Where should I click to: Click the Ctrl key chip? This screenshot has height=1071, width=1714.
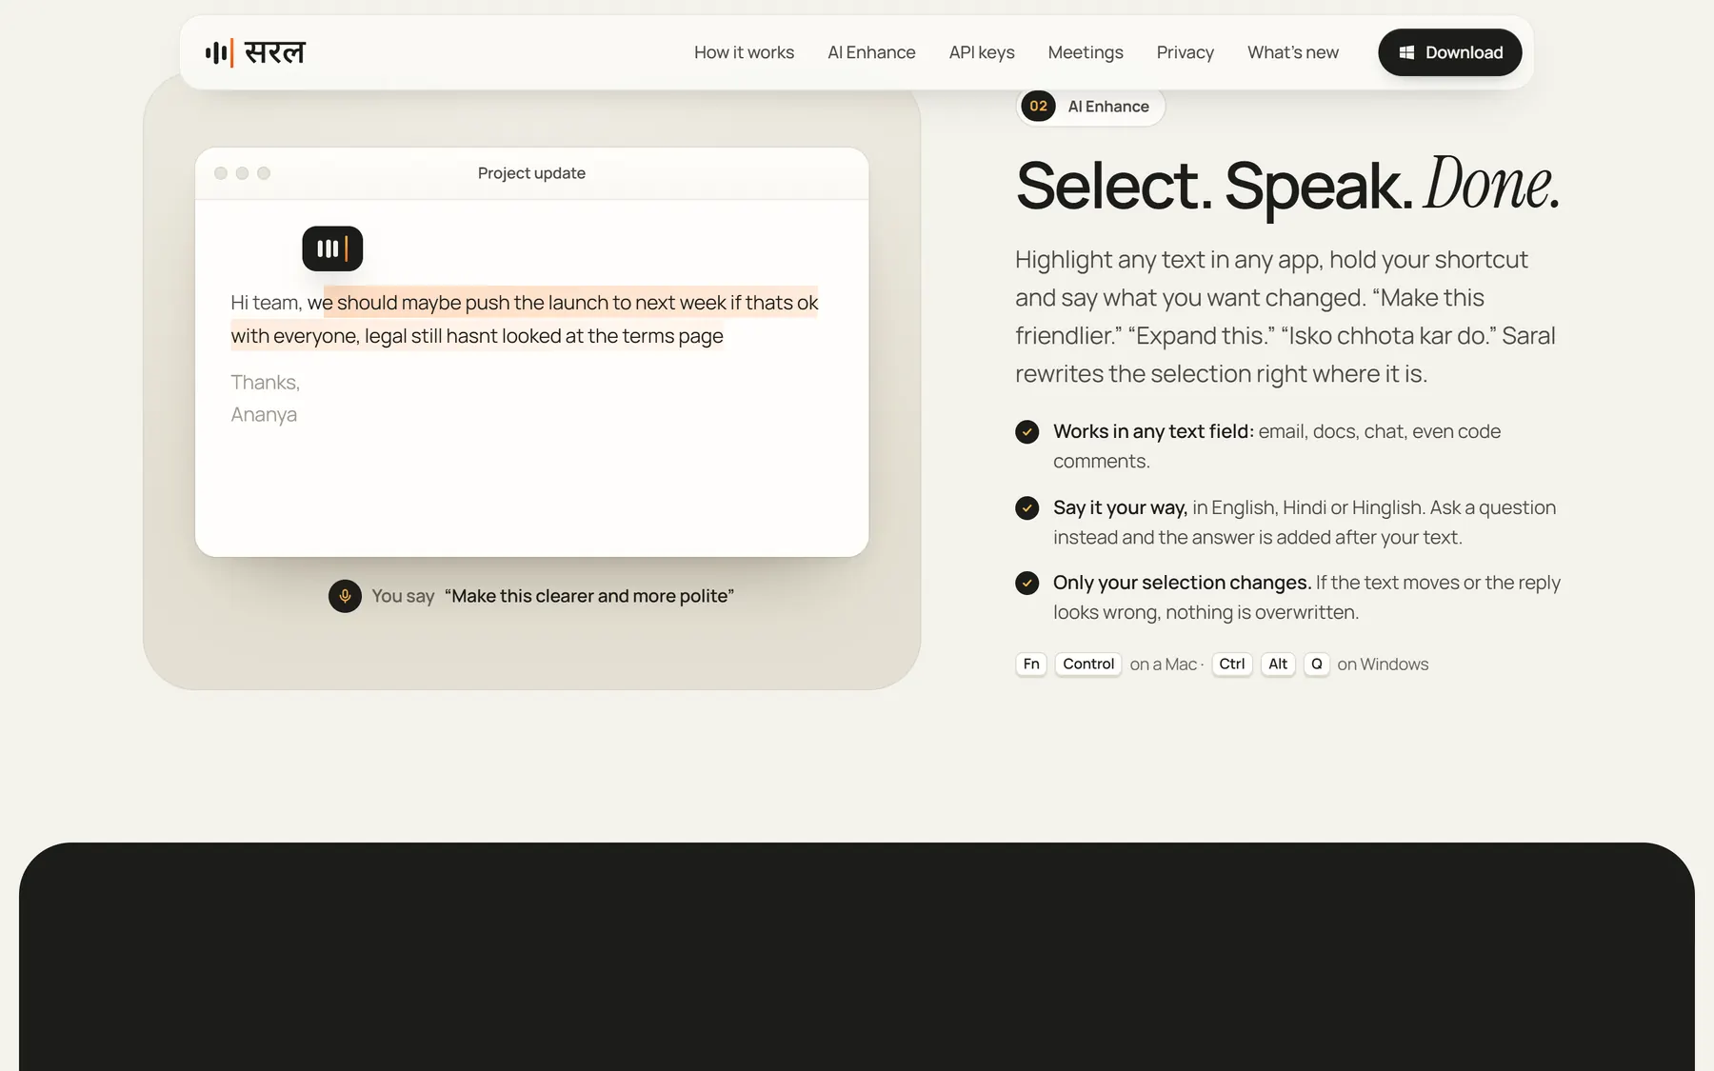click(x=1232, y=664)
